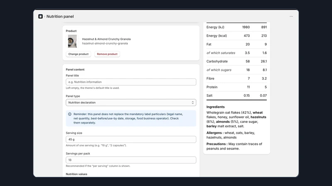The image size is (332, 186).
Task: Click the info icon in reminder banner
Action: coord(70,114)
